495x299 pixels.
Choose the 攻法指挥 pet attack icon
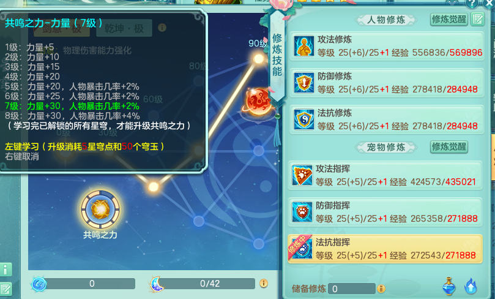pyautogui.click(x=302, y=175)
